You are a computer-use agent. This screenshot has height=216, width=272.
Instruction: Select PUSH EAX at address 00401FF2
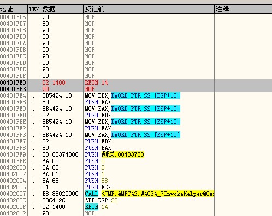pos(98,128)
